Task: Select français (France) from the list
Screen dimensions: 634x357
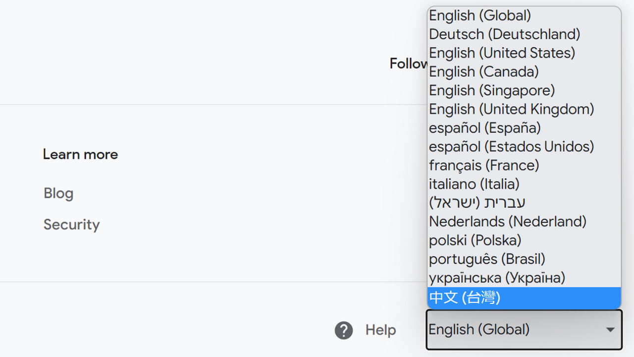Action: click(484, 165)
